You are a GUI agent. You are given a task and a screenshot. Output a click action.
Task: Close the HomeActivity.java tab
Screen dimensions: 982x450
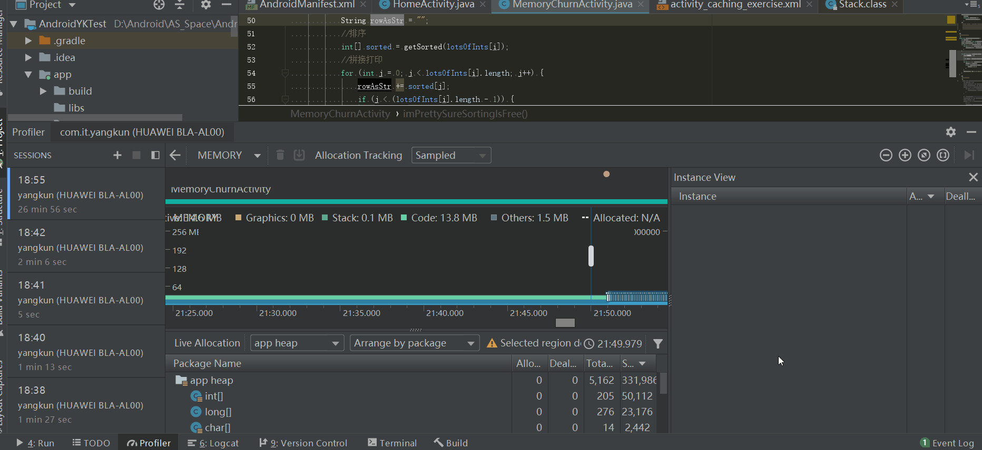[483, 5]
